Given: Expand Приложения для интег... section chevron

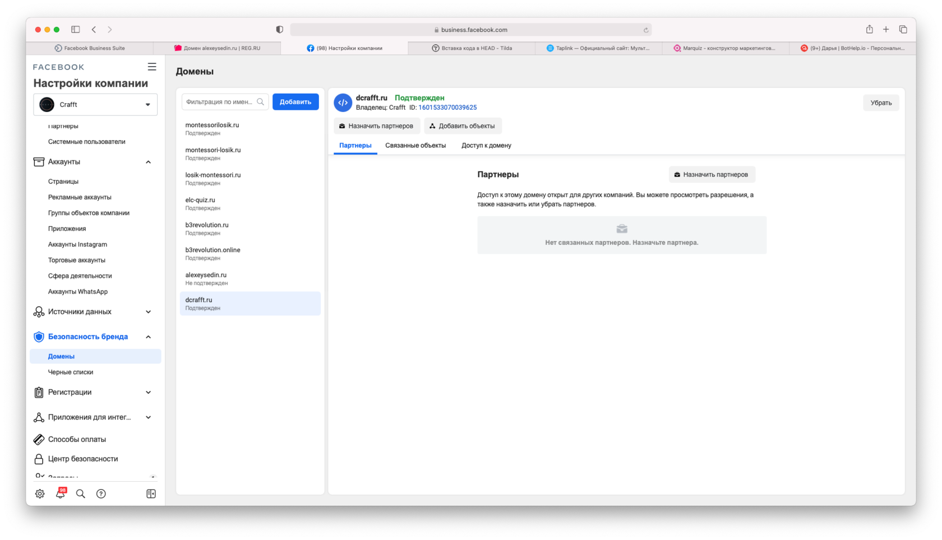Looking at the screenshot, I should click(x=148, y=417).
